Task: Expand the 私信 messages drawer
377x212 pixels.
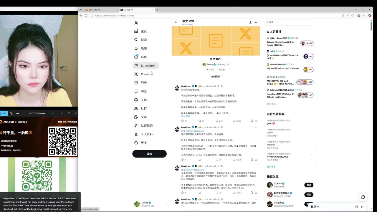Action: pos(362,207)
